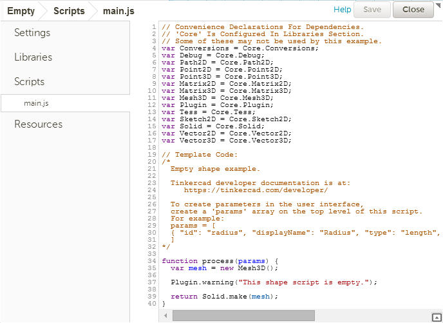
Task: Open Resources in the sidebar
Action: click(39, 124)
